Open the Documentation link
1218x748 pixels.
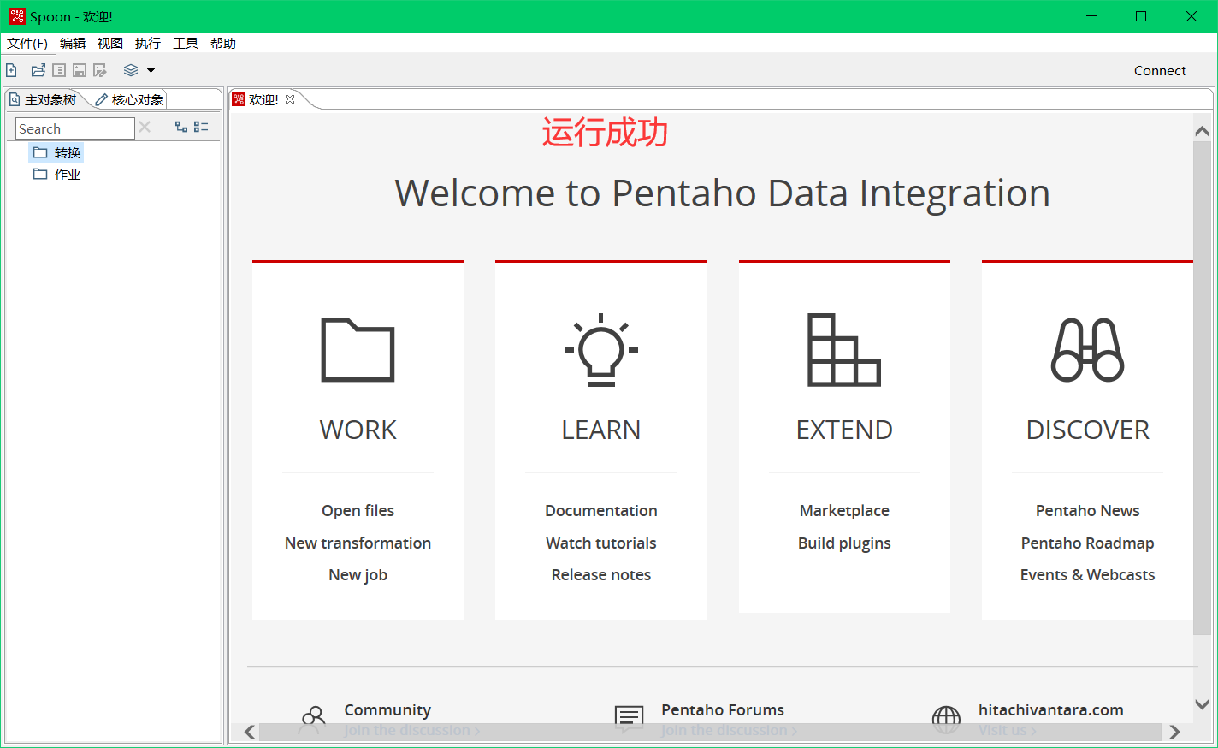[x=601, y=510]
